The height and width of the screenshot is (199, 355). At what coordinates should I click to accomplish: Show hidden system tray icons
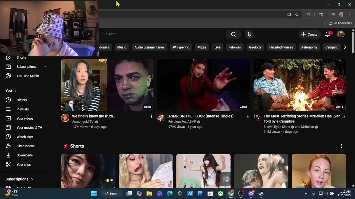306,193
